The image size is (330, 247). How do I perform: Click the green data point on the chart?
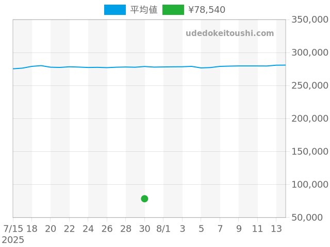144,199
